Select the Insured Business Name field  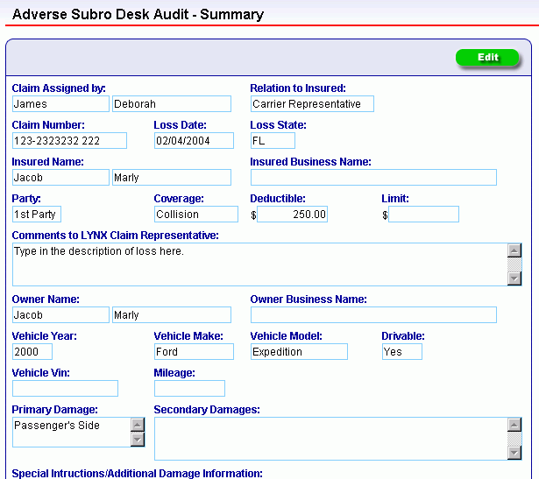point(373,177)
